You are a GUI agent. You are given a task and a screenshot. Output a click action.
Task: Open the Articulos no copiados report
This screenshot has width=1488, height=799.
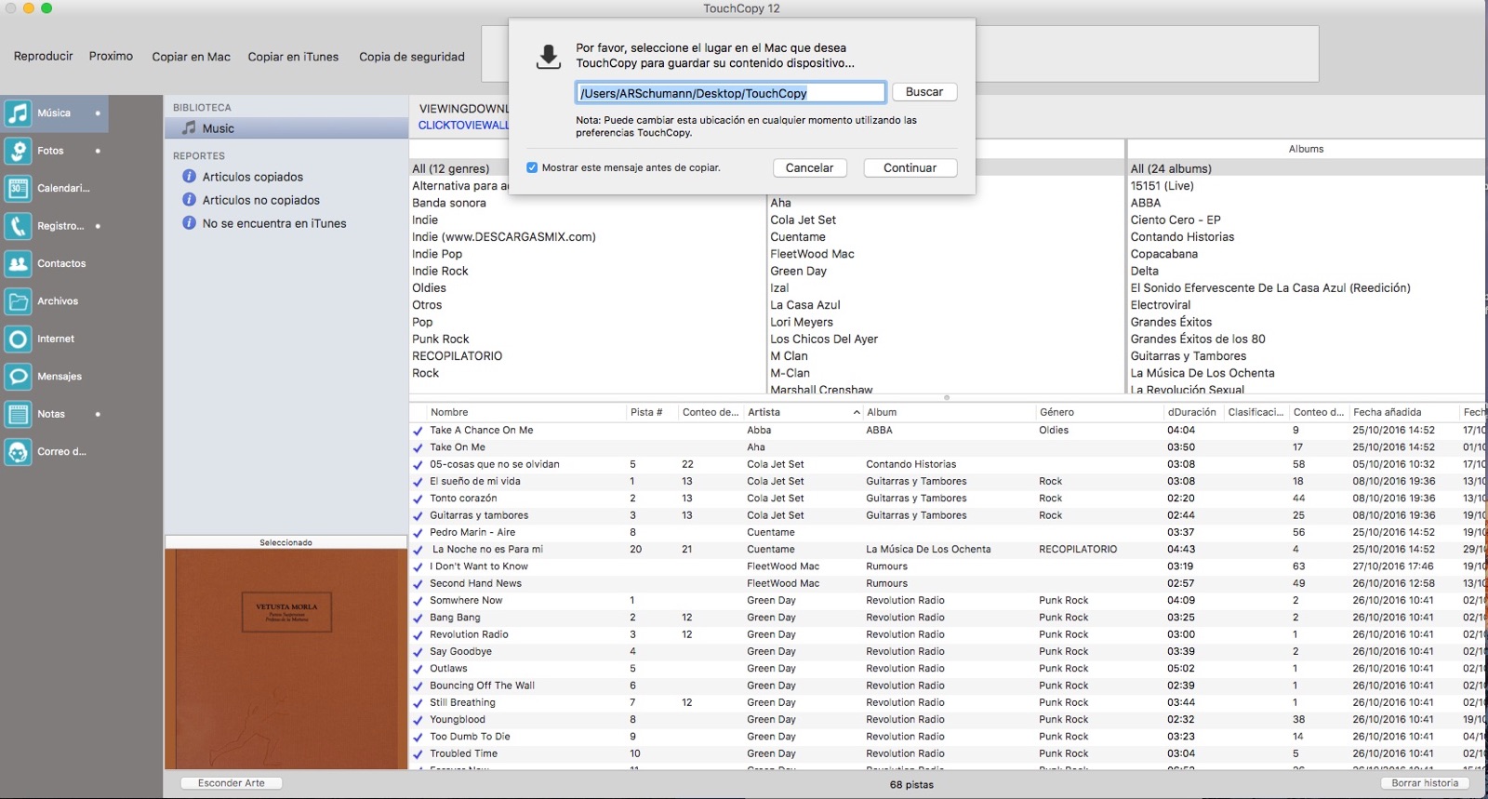click(x=260, y=200)
